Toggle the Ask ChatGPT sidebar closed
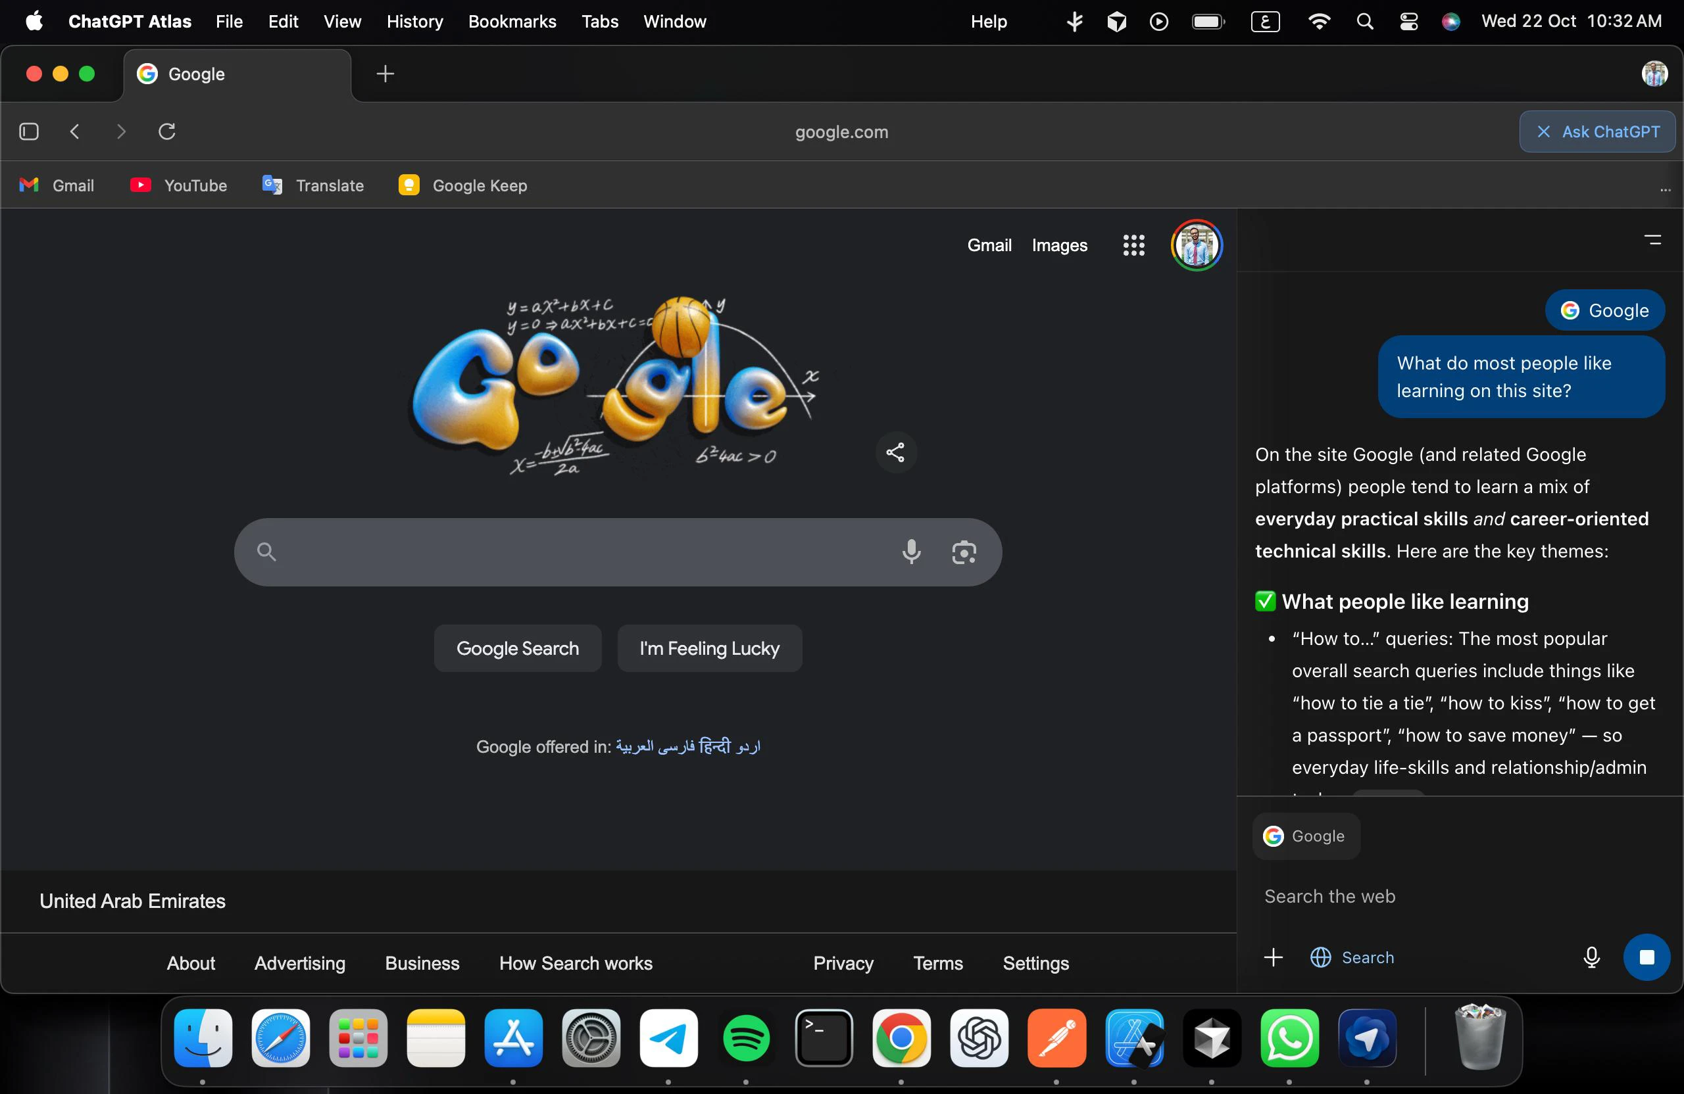Screen dimensions: 1684x1094 [1597, 131]
